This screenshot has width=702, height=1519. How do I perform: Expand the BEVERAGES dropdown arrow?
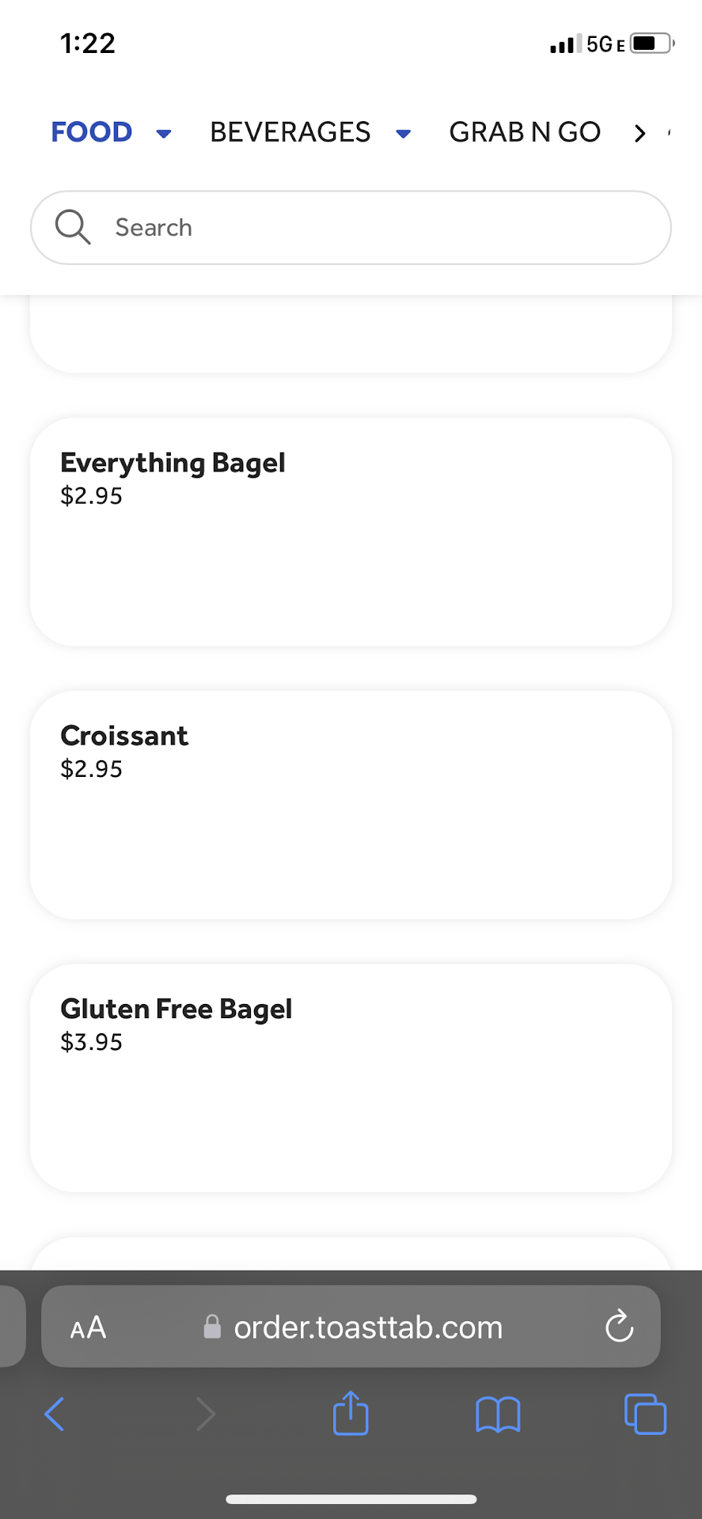[404, 133]
